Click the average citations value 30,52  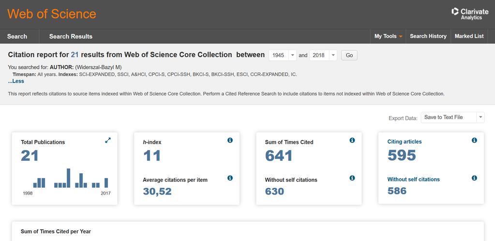coord(157,192)
